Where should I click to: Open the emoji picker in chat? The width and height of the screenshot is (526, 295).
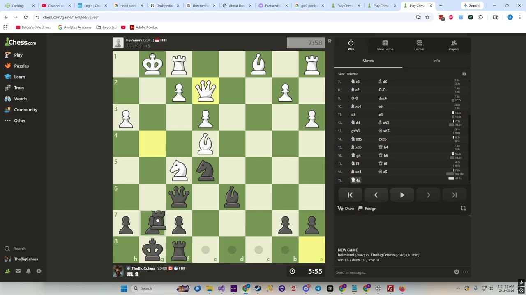coord(457,272)
